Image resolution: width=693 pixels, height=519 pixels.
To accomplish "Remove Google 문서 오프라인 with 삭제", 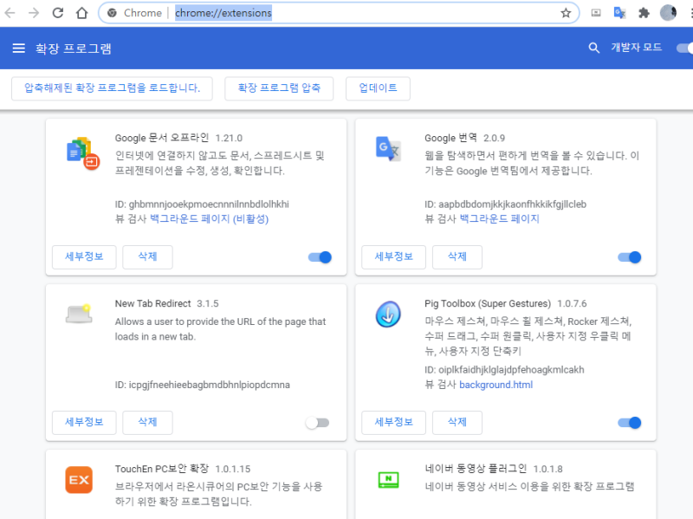I will [147, 256].
